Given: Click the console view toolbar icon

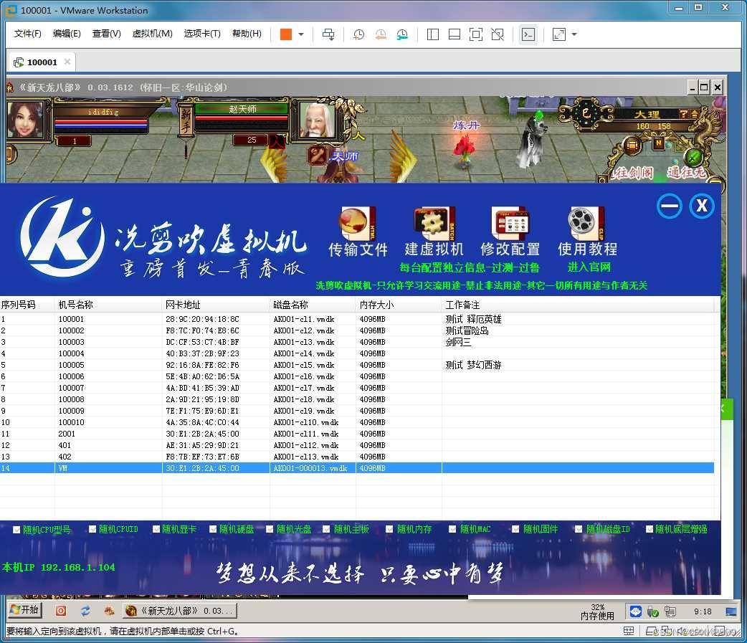Looking at the screenshot, I should [528, 34].
